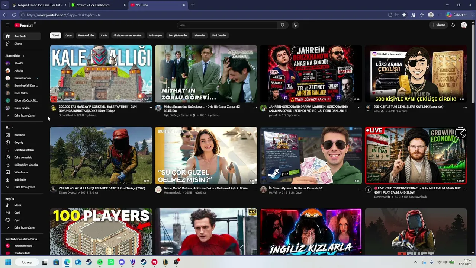This screenshot has height=268, width=476.
Task: Select the Son yüklenenler chip
Action: pyautogui.click(x=178, y=35)
